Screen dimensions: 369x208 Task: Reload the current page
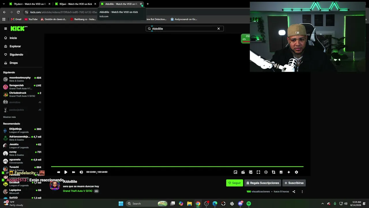click(x=18, y=12)
